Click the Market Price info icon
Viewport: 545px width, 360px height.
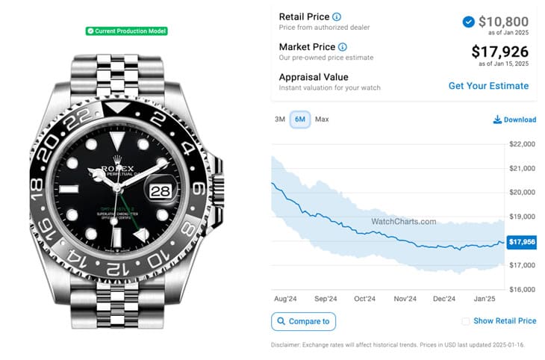(343, 47)
